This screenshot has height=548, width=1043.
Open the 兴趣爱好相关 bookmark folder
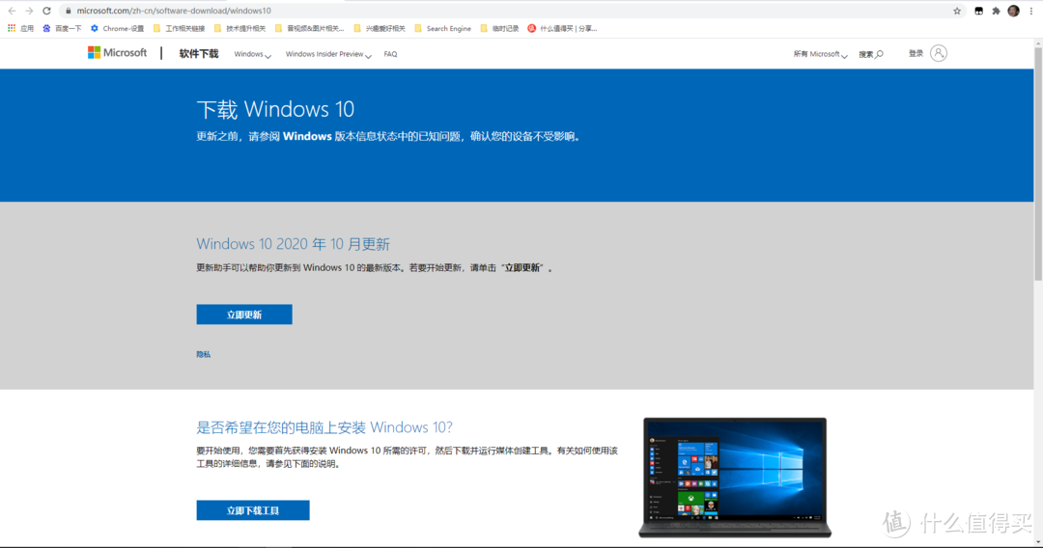380,29
